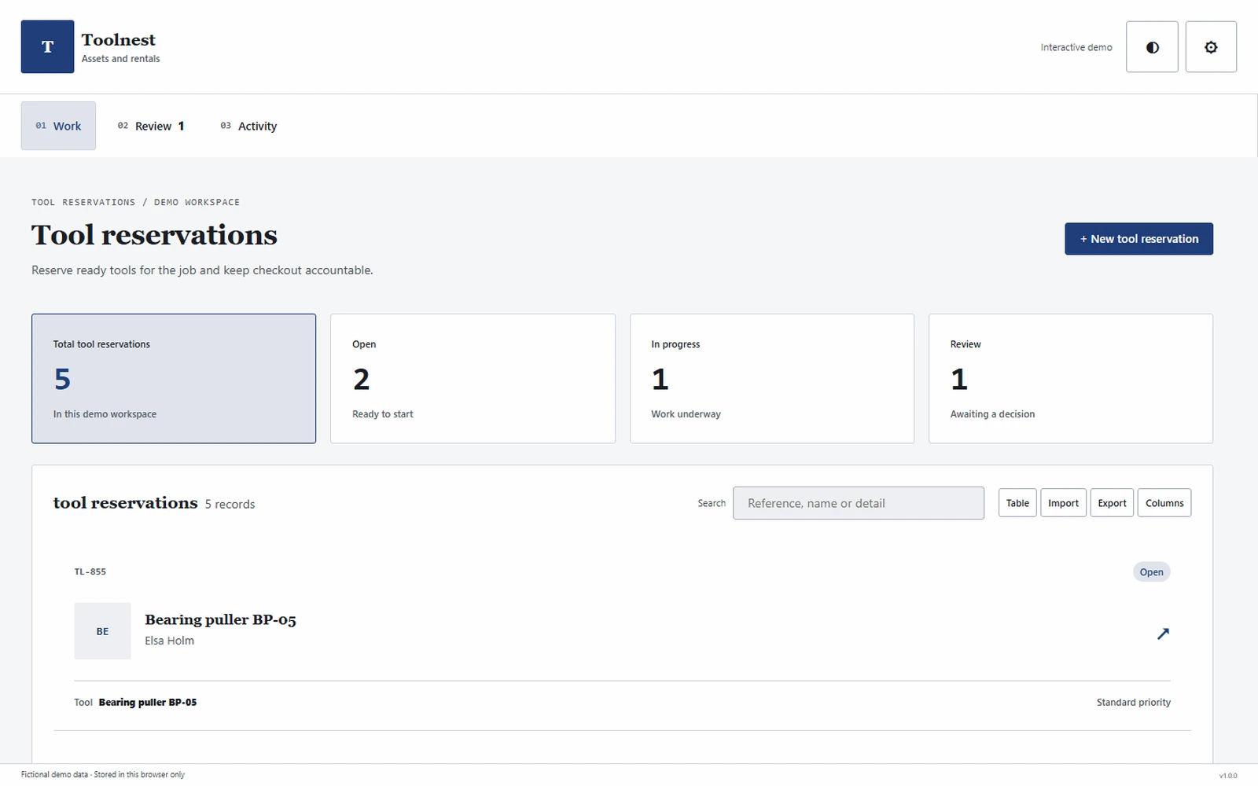Viewport: 1258px width, 786px height.
Task: Select the Total tool reservations card
Action: point(174,379)
